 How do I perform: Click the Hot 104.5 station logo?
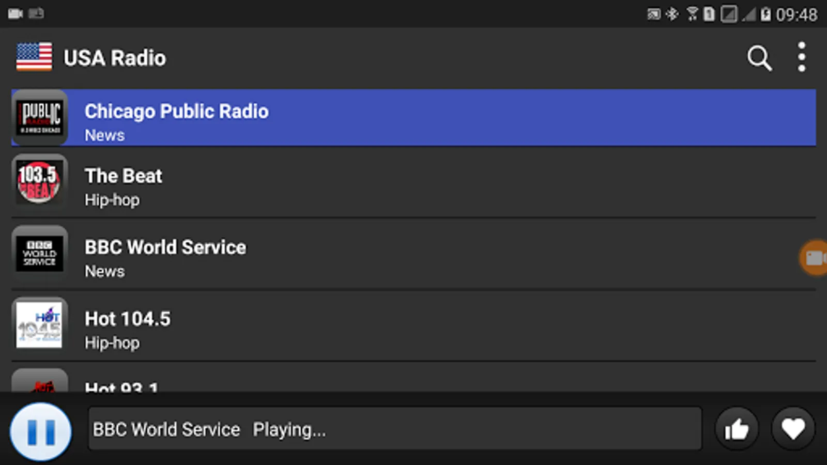tap(39, 325)
